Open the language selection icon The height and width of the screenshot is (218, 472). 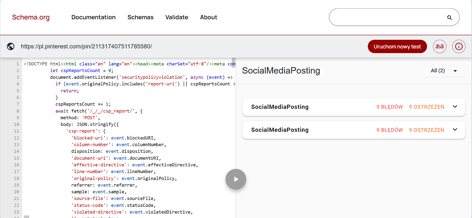click(440, 46)
